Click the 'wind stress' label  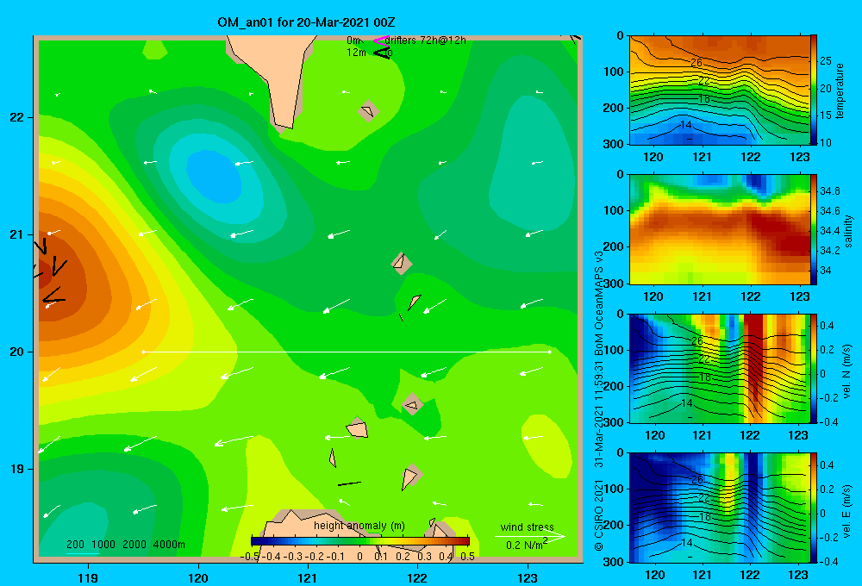coord(527,527)
